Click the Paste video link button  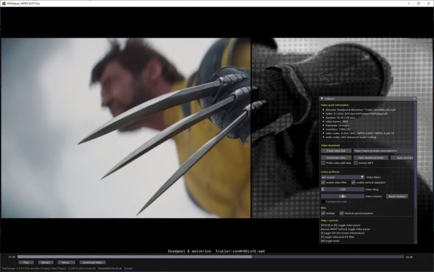click(336, 151)
